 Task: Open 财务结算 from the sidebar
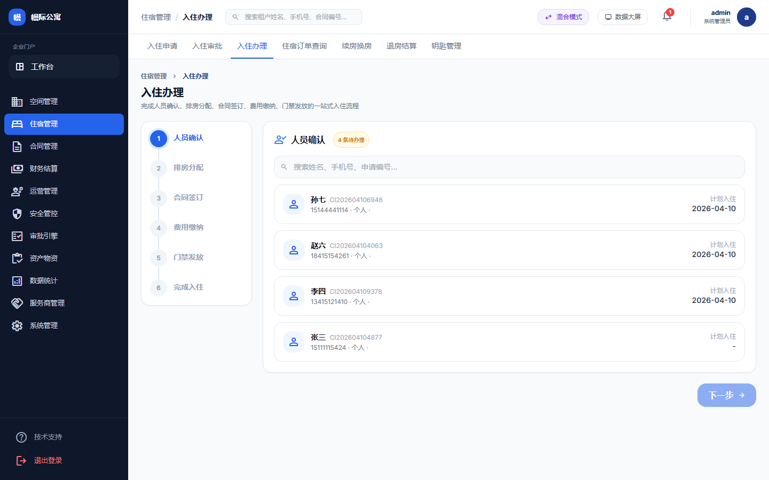[x=44, y=169]
